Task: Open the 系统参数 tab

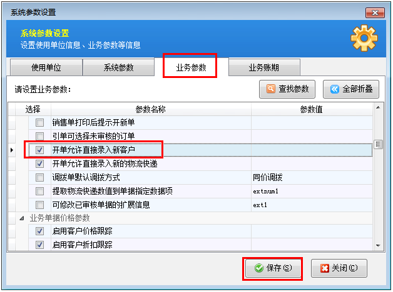Action: pos(118,67)
